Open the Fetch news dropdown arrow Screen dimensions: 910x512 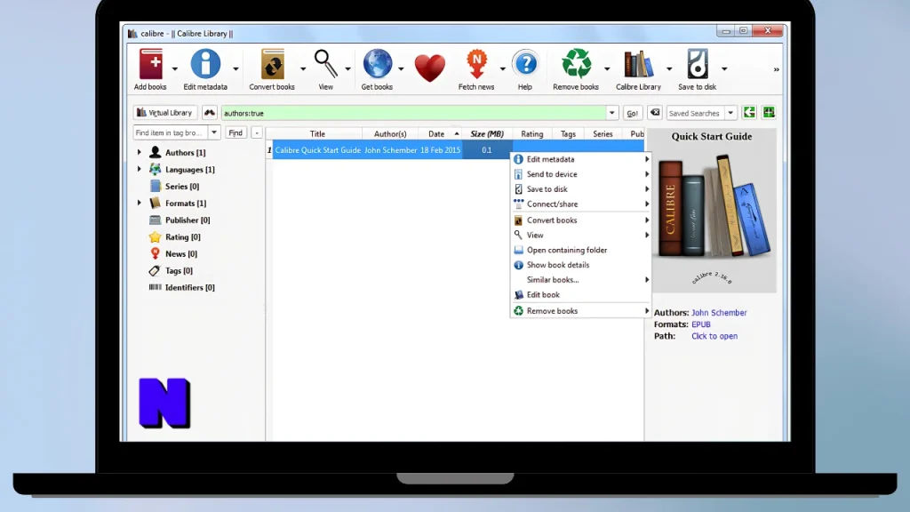tap(503, 69)
